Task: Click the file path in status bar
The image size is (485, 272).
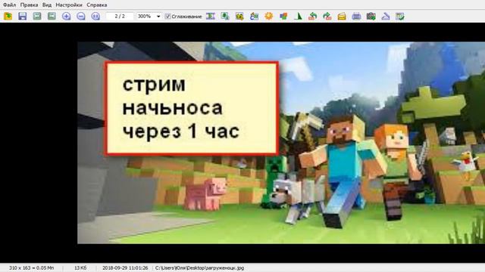Action: pyautogui.click(x=200, y=268)
